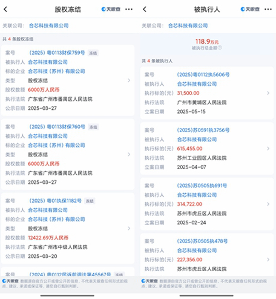Open 标的企业 合芯科技(苏州)有限公司 in 1182号 card
The image size is (276, 299).
pos(56,219)
